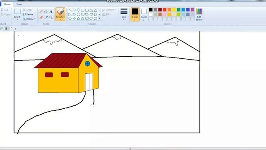Choose the Right triangle shape

(x=70, y=14)
